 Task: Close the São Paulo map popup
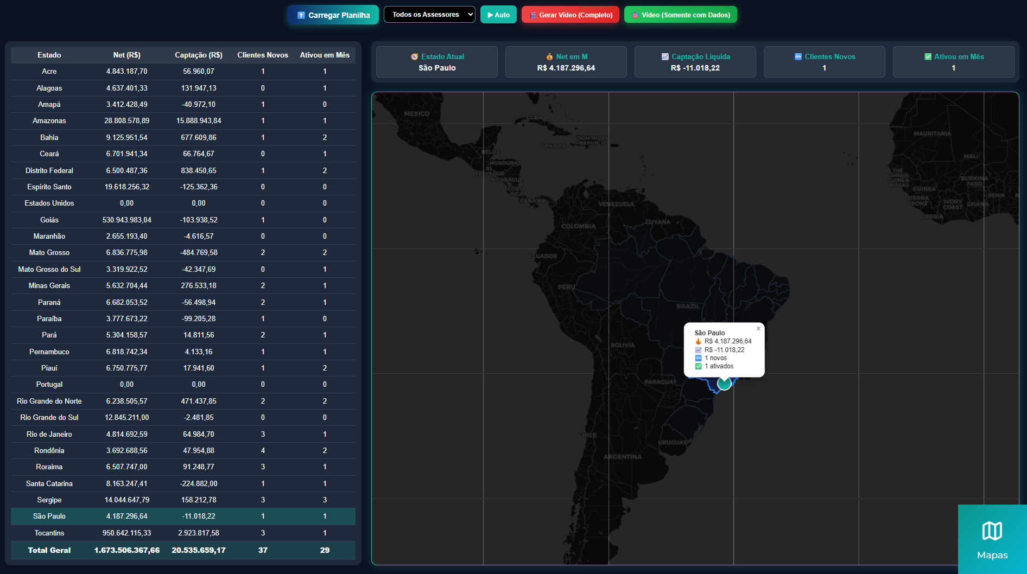(758, 329)
